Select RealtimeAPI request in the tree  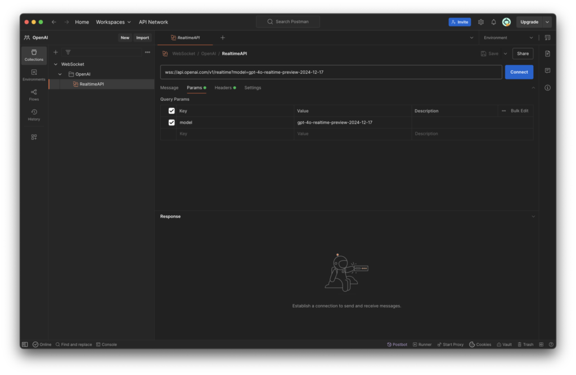coord(101,84)
